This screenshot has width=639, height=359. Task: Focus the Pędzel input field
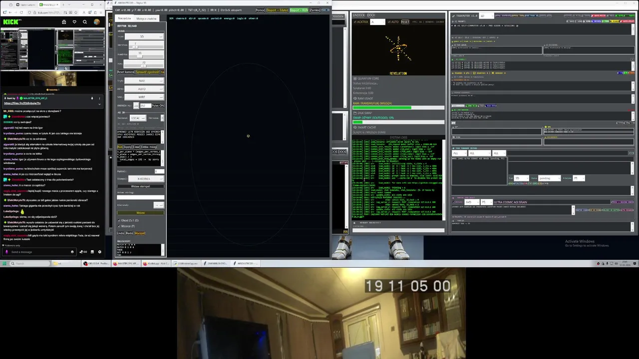tap(159, 171)
